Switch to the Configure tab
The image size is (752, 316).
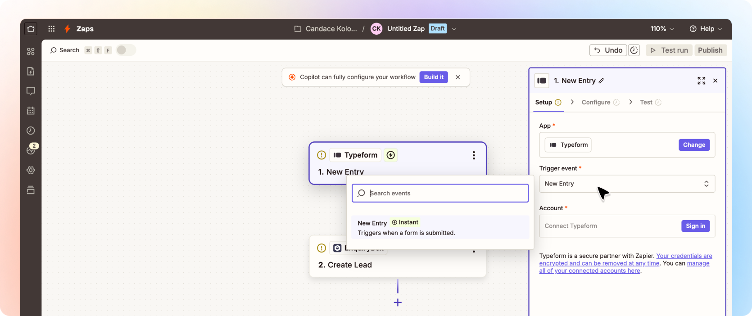click(600, 102)
